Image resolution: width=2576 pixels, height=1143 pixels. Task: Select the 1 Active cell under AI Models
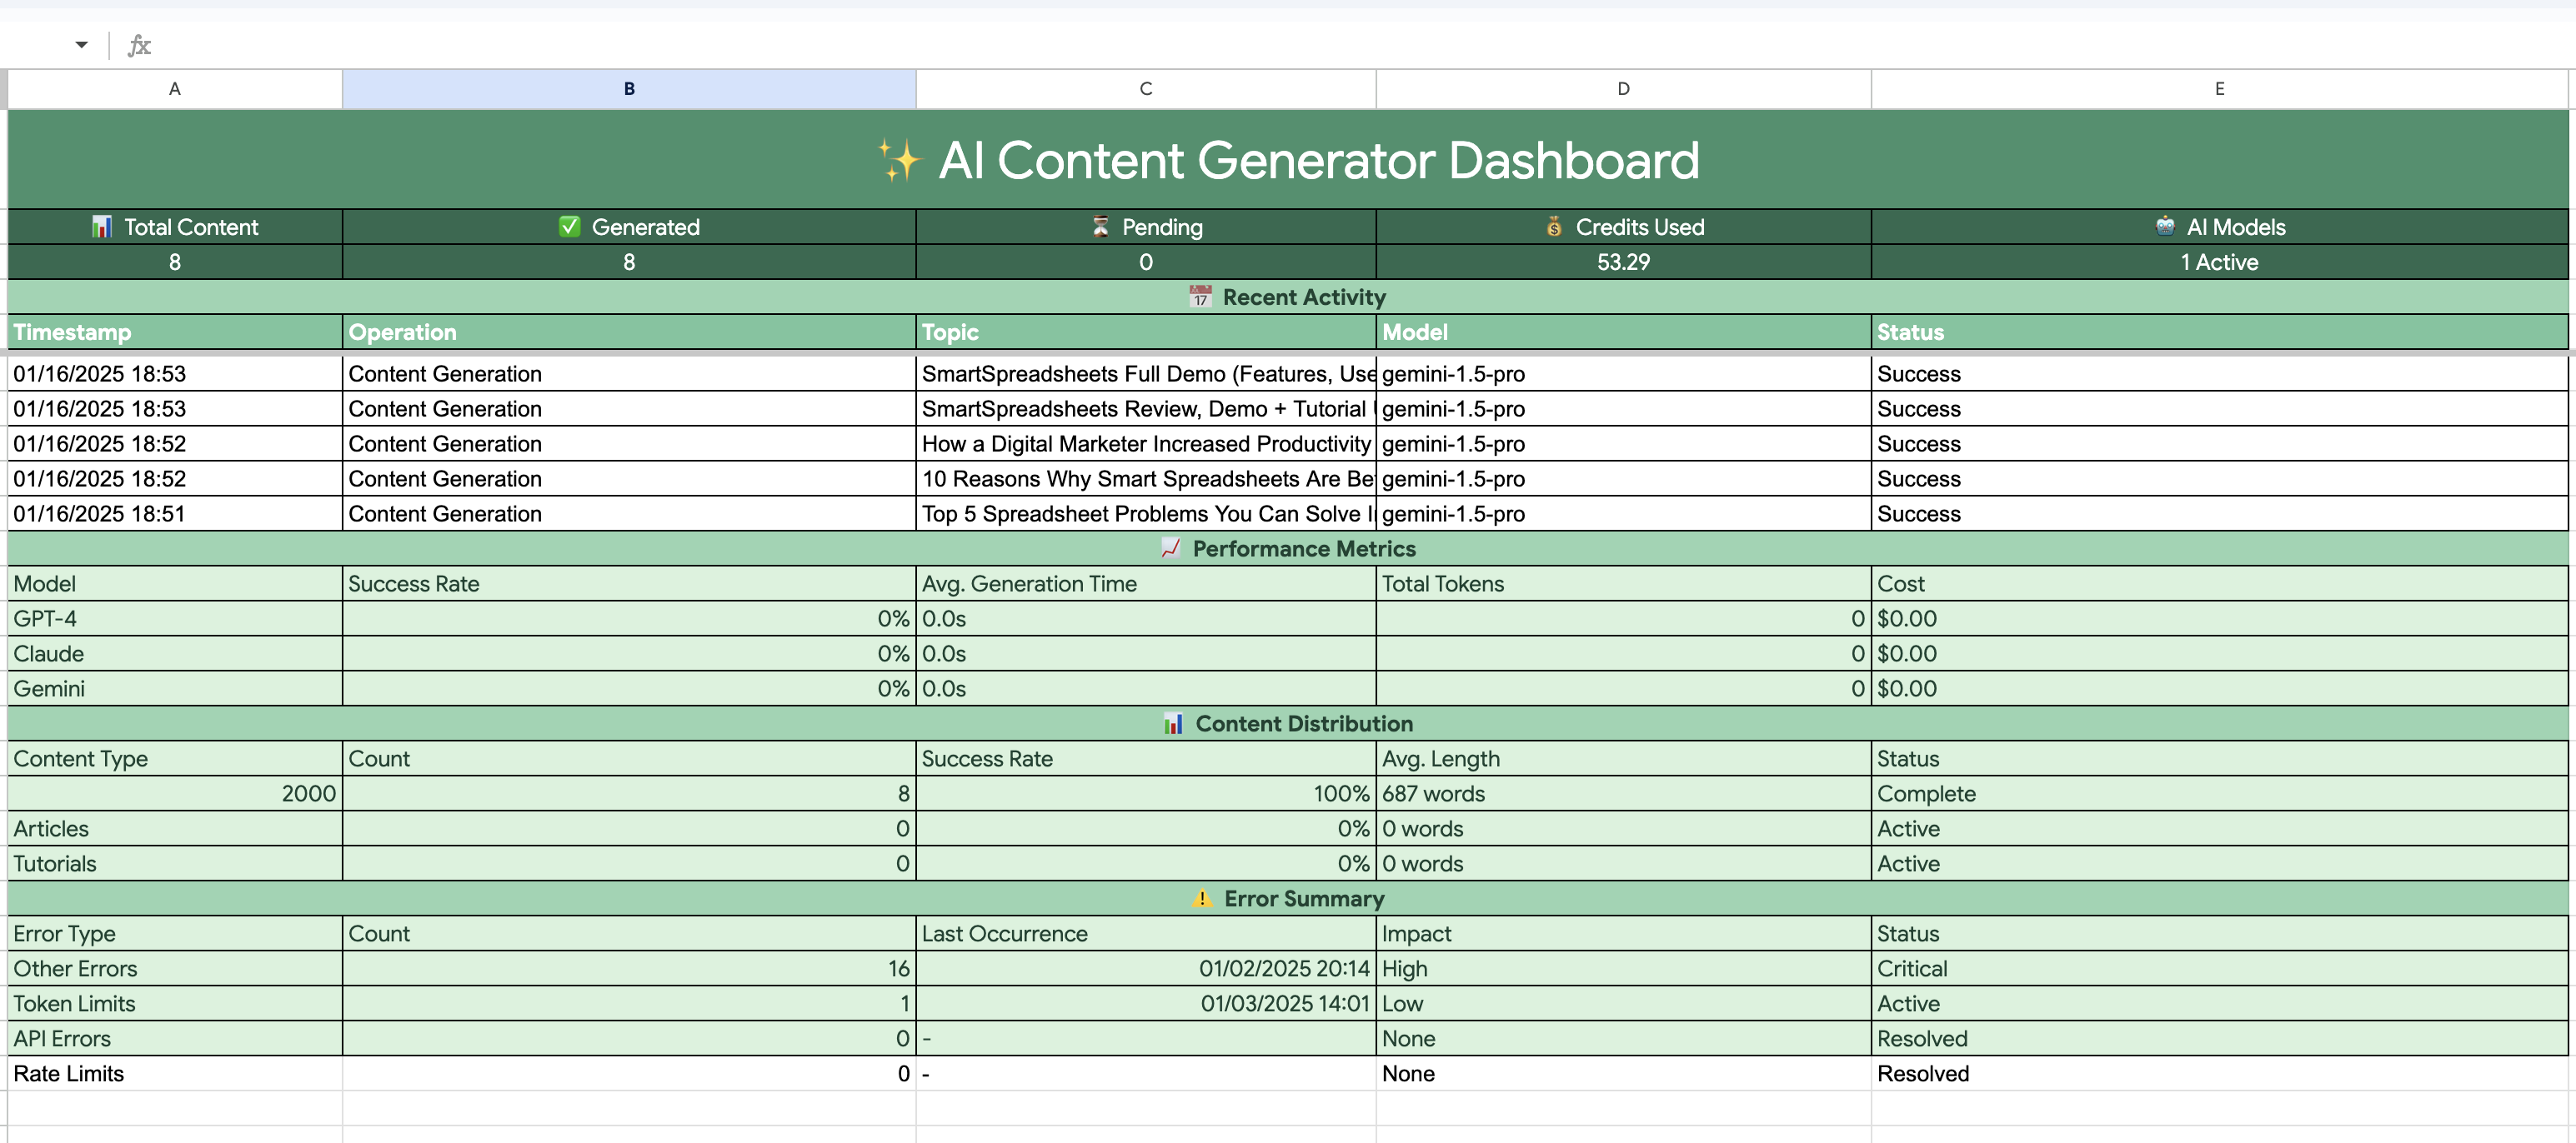coord(2219,262)
